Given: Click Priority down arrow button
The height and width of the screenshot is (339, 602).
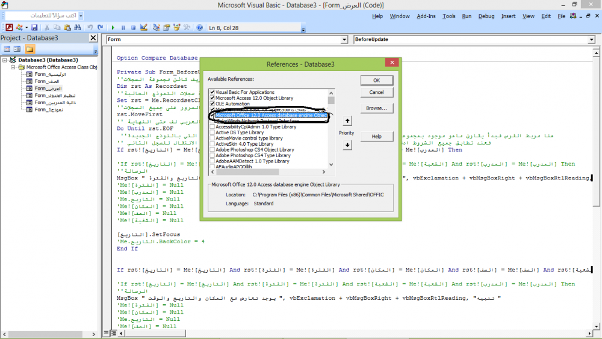Looking at the screenshot, I should [x=347, y=145].
